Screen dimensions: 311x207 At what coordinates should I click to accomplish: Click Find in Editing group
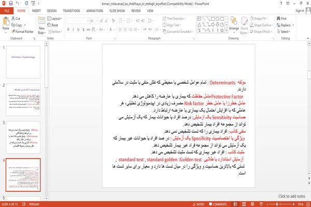[281, 19]
